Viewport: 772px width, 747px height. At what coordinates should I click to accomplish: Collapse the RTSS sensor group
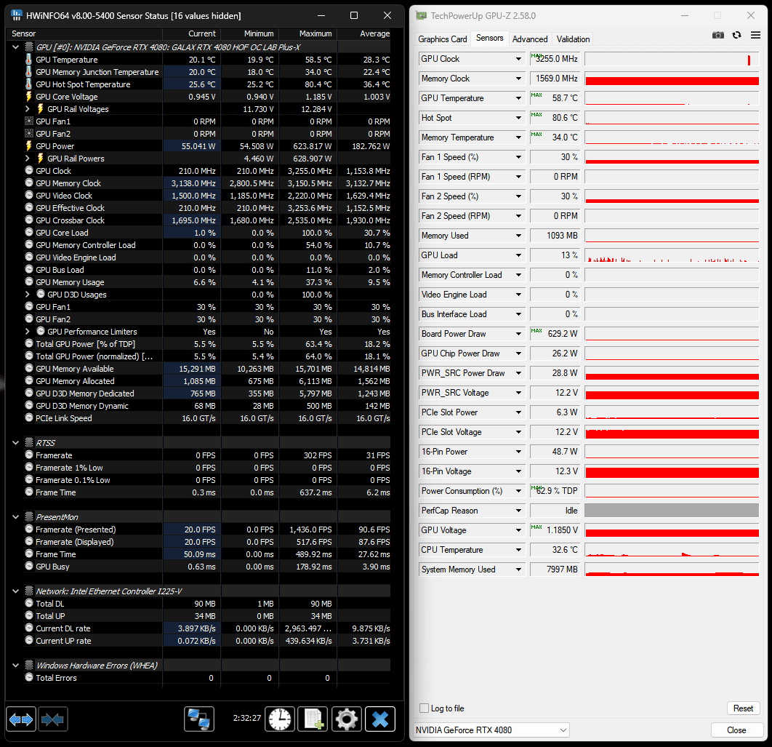(16, 443)
